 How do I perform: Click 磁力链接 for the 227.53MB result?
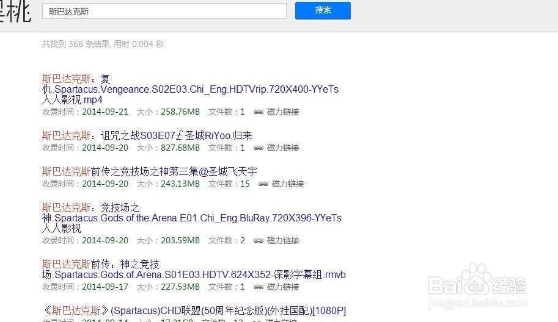[x=283, y=287]
